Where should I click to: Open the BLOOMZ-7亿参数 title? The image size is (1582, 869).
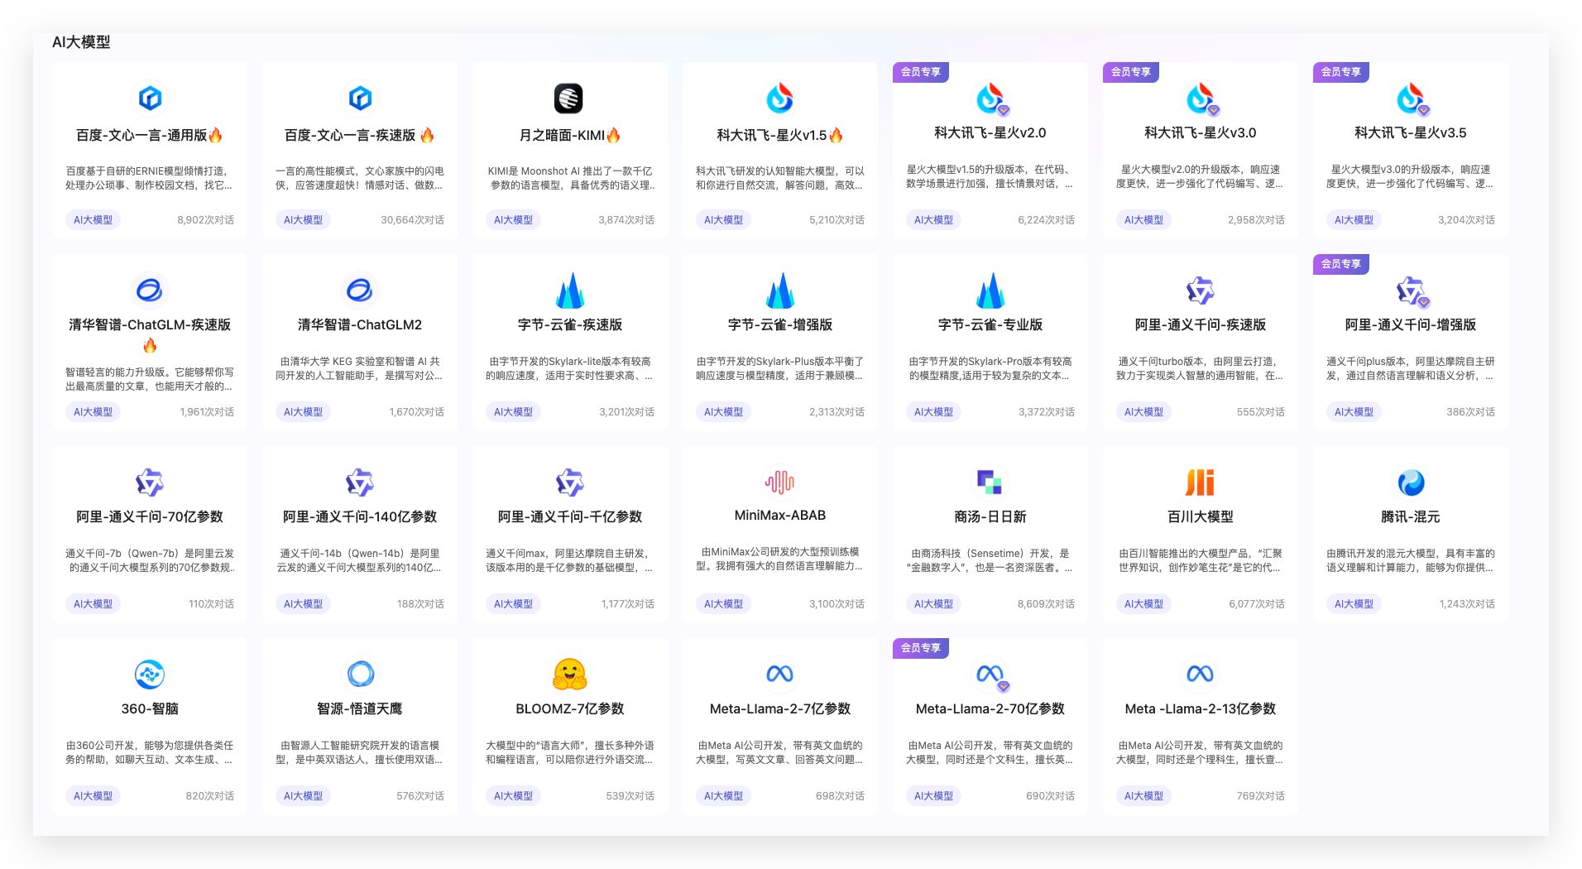click(570, 708)
